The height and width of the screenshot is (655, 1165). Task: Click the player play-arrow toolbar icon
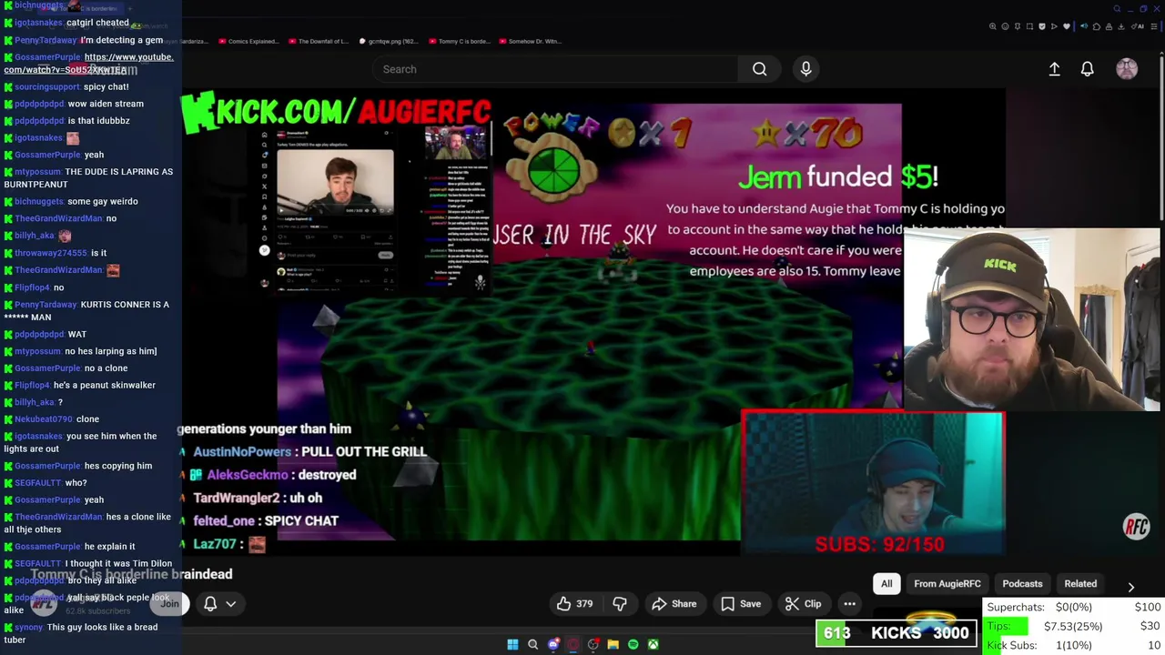click(1054, 26)
